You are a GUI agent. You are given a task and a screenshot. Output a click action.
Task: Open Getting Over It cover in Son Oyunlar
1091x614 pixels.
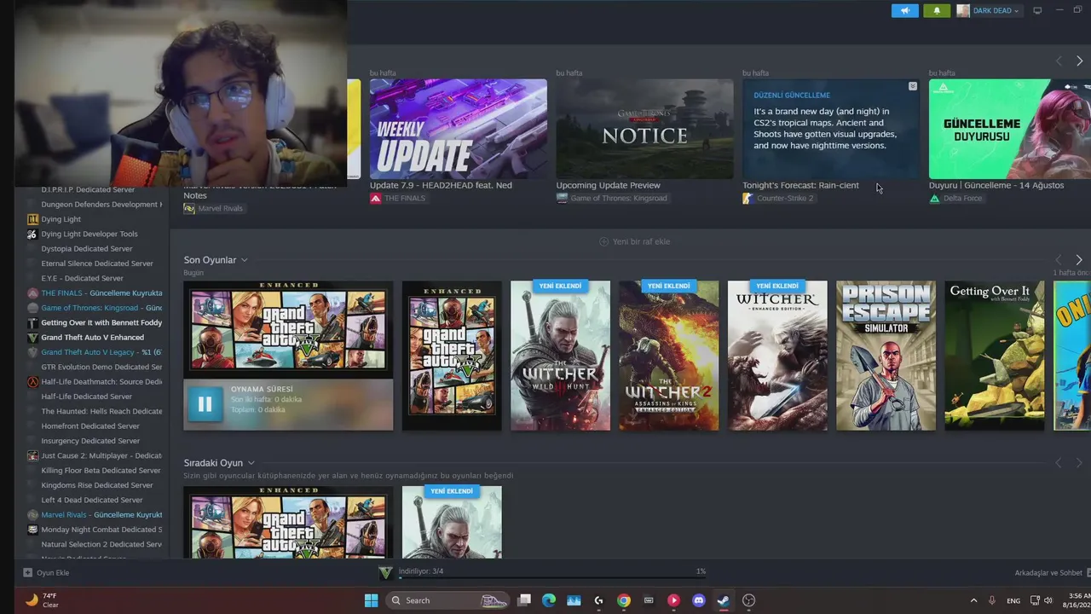coord(994,356)
